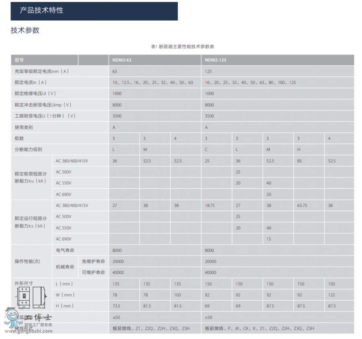
Task: Click 1000 insulation voltage under NDM2-125
Action: pyautogui.click(x=210, y=94)
